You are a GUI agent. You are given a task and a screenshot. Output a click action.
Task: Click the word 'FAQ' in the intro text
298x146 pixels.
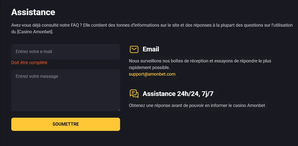point(74,25)
